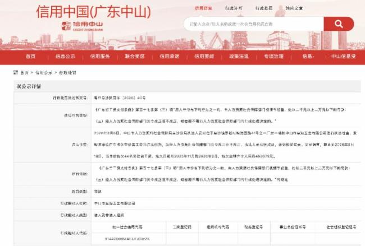Image resolution: width=365 pixels, height=246 pixels.
Task: Click the decision number value ending in 40号
Action: [120, 98]
